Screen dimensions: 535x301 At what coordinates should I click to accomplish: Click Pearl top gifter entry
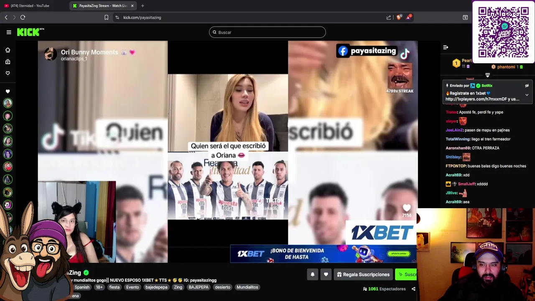[462, 63]
